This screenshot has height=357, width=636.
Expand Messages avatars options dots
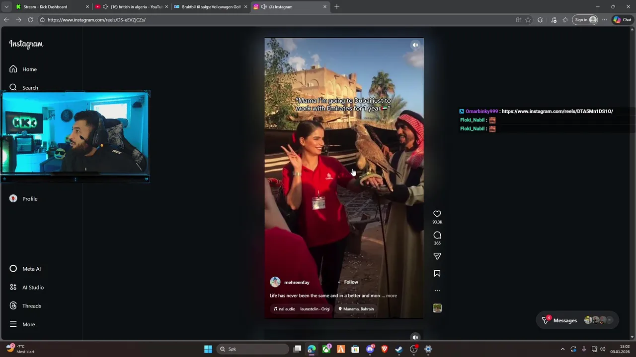click(x=610, y=320)
